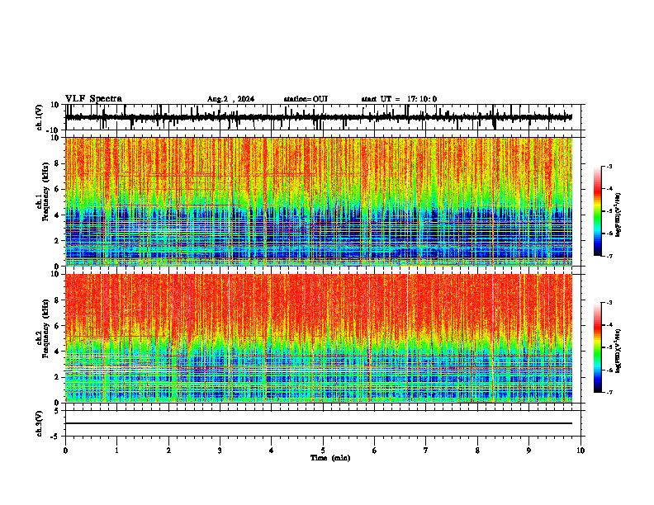This screenshot has width=654, height=505.
Task: Click the -7 label on ch.2 colorbar
Action: tap(609, 393)
